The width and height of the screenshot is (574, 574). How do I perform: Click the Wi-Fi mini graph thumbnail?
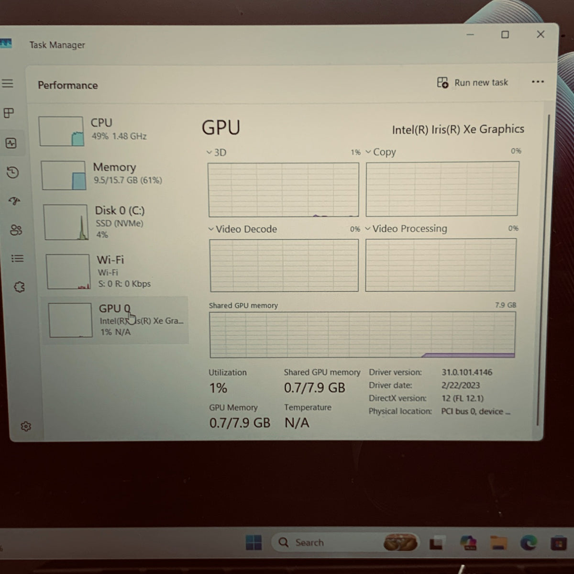coord(68,272)
